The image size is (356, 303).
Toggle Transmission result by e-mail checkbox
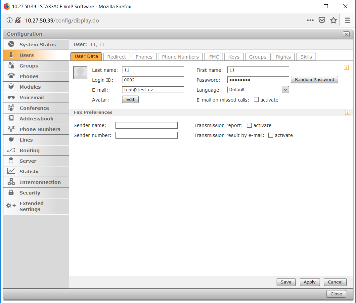point(271,135)
